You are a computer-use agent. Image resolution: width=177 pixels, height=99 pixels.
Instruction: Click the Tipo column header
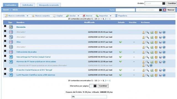click(10, 22)
